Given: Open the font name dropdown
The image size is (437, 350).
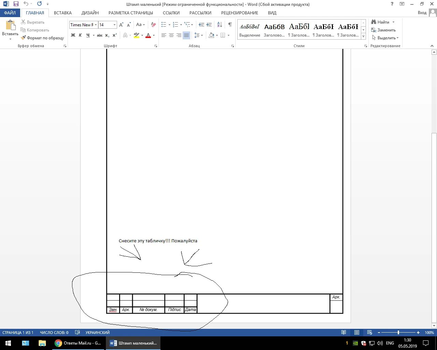Looking at the screenshot, I should tap(96, 25).
